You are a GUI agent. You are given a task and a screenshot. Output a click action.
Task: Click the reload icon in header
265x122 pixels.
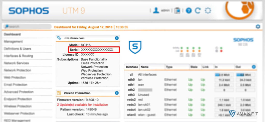(197, 11)
